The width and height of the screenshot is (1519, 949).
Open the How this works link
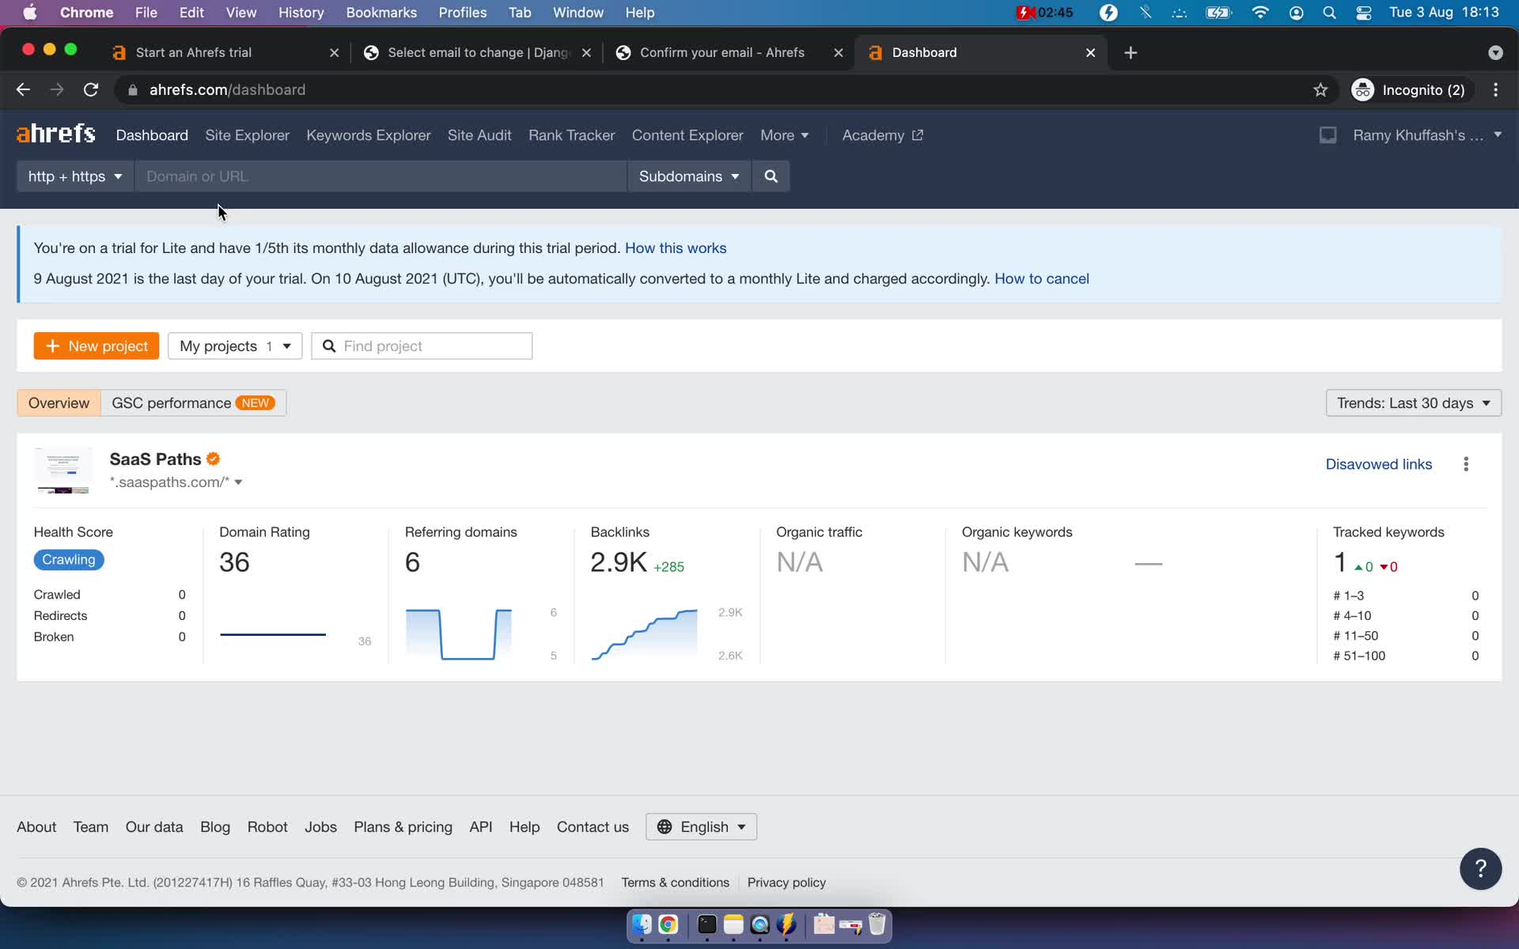[676, 248]
